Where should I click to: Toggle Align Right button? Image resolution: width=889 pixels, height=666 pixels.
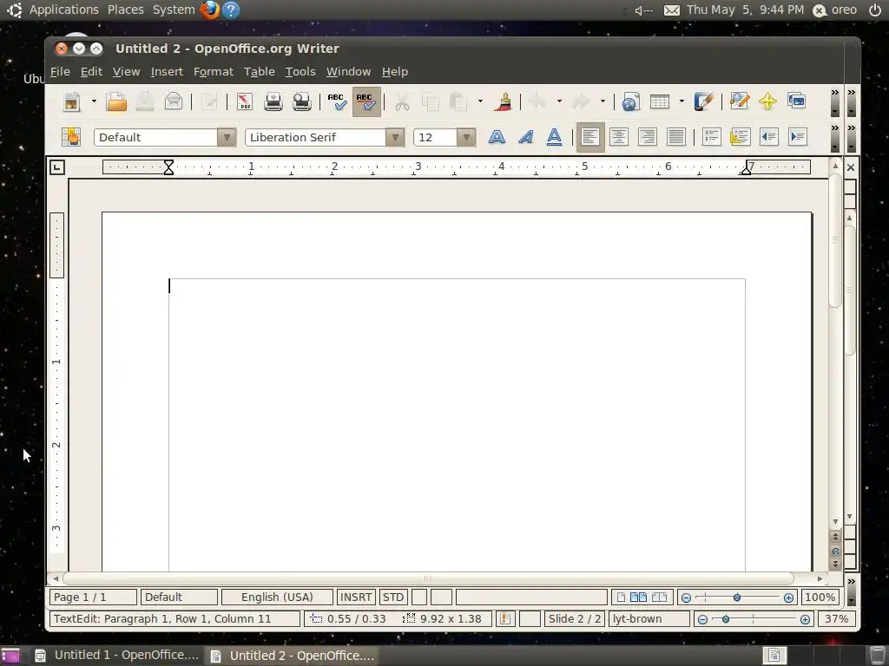coord(647,137)
